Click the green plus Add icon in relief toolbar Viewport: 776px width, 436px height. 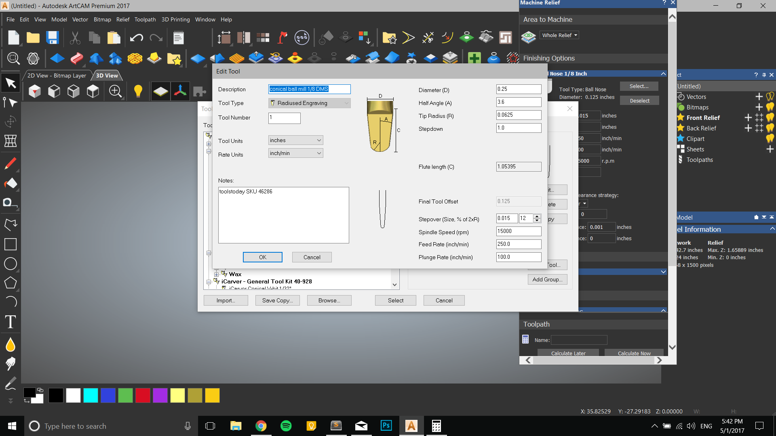click(474, 58)
